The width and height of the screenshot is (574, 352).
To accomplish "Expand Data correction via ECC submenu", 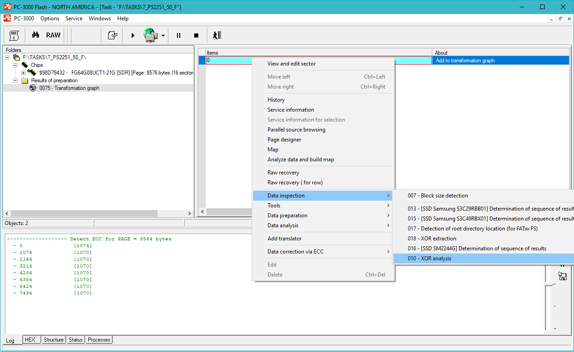I will pos(323,252).
